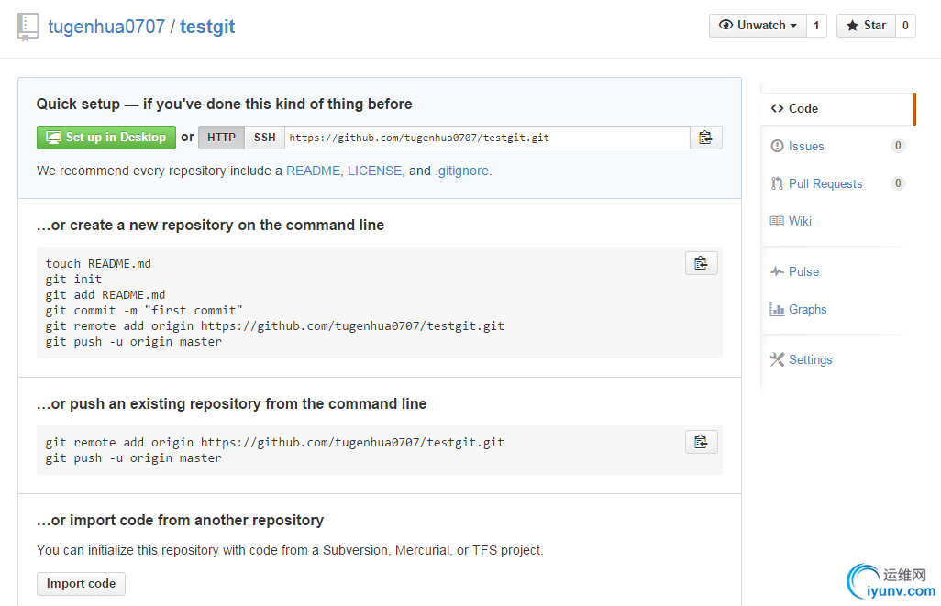Switch the clone URL to SSH
The height and width of the screenshot is (606, 941).
(264, 138)
